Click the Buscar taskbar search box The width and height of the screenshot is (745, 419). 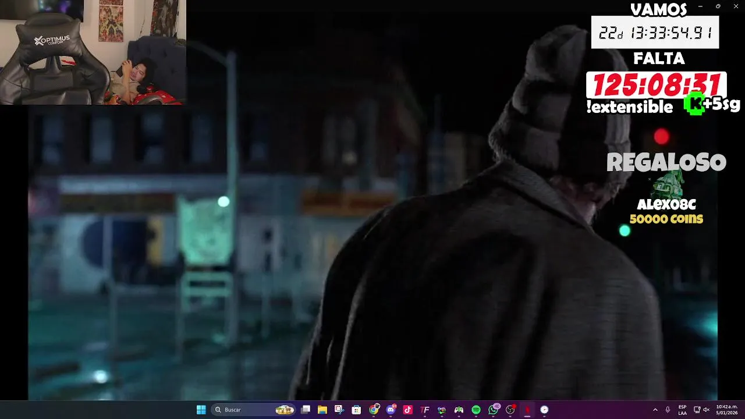253,410
